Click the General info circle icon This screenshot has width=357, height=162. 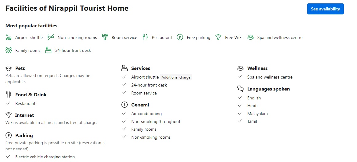point(125,105)
